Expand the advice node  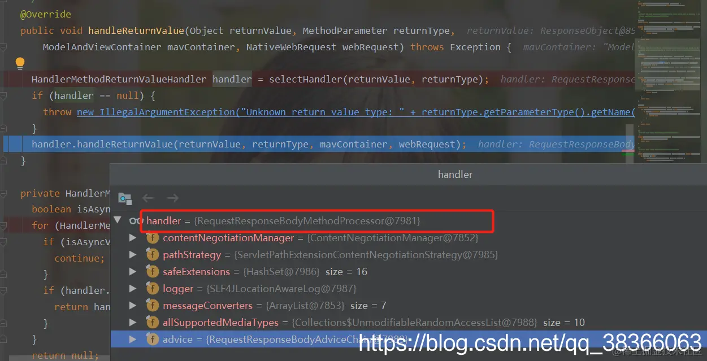133,340
